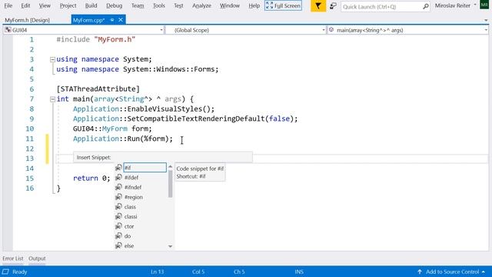Open the Analyze menu
Viewport: 492px width, 277px height.
(201, 5)
